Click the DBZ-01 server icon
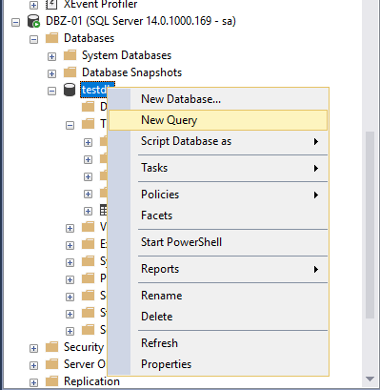The image size is (380, 390). tap(33, 21)
